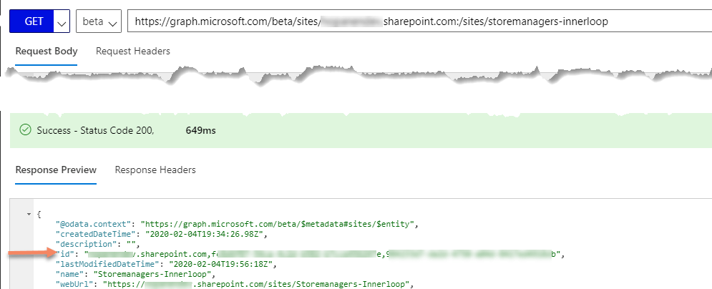
Task: Expand the beta API version dropdown
Action: click(98, 21)
